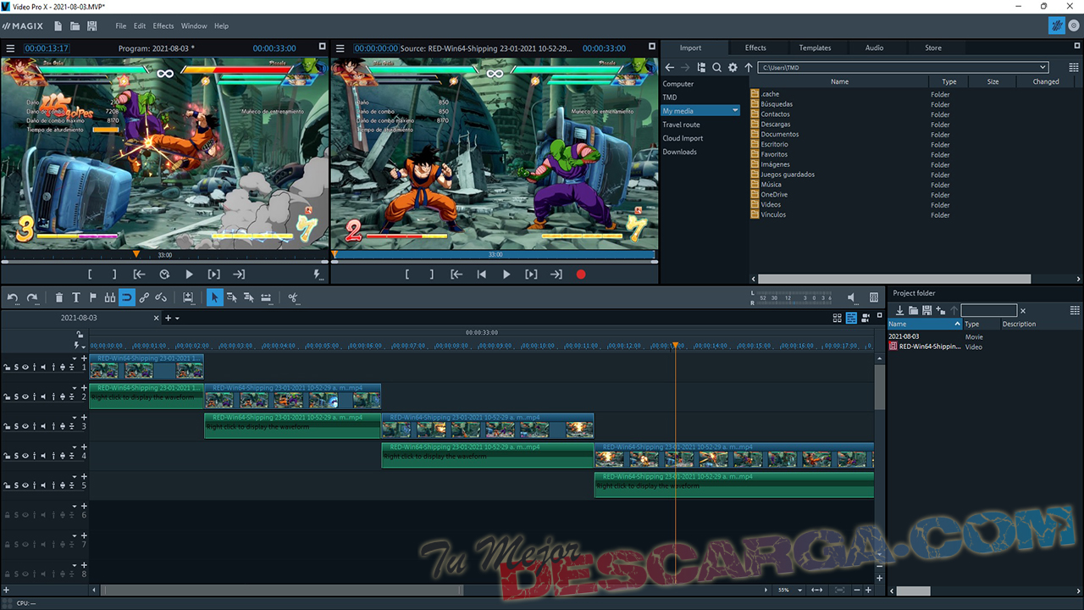Open the Title editor T tool
This screenshot has width=1084, height=610.
point(75,297)
